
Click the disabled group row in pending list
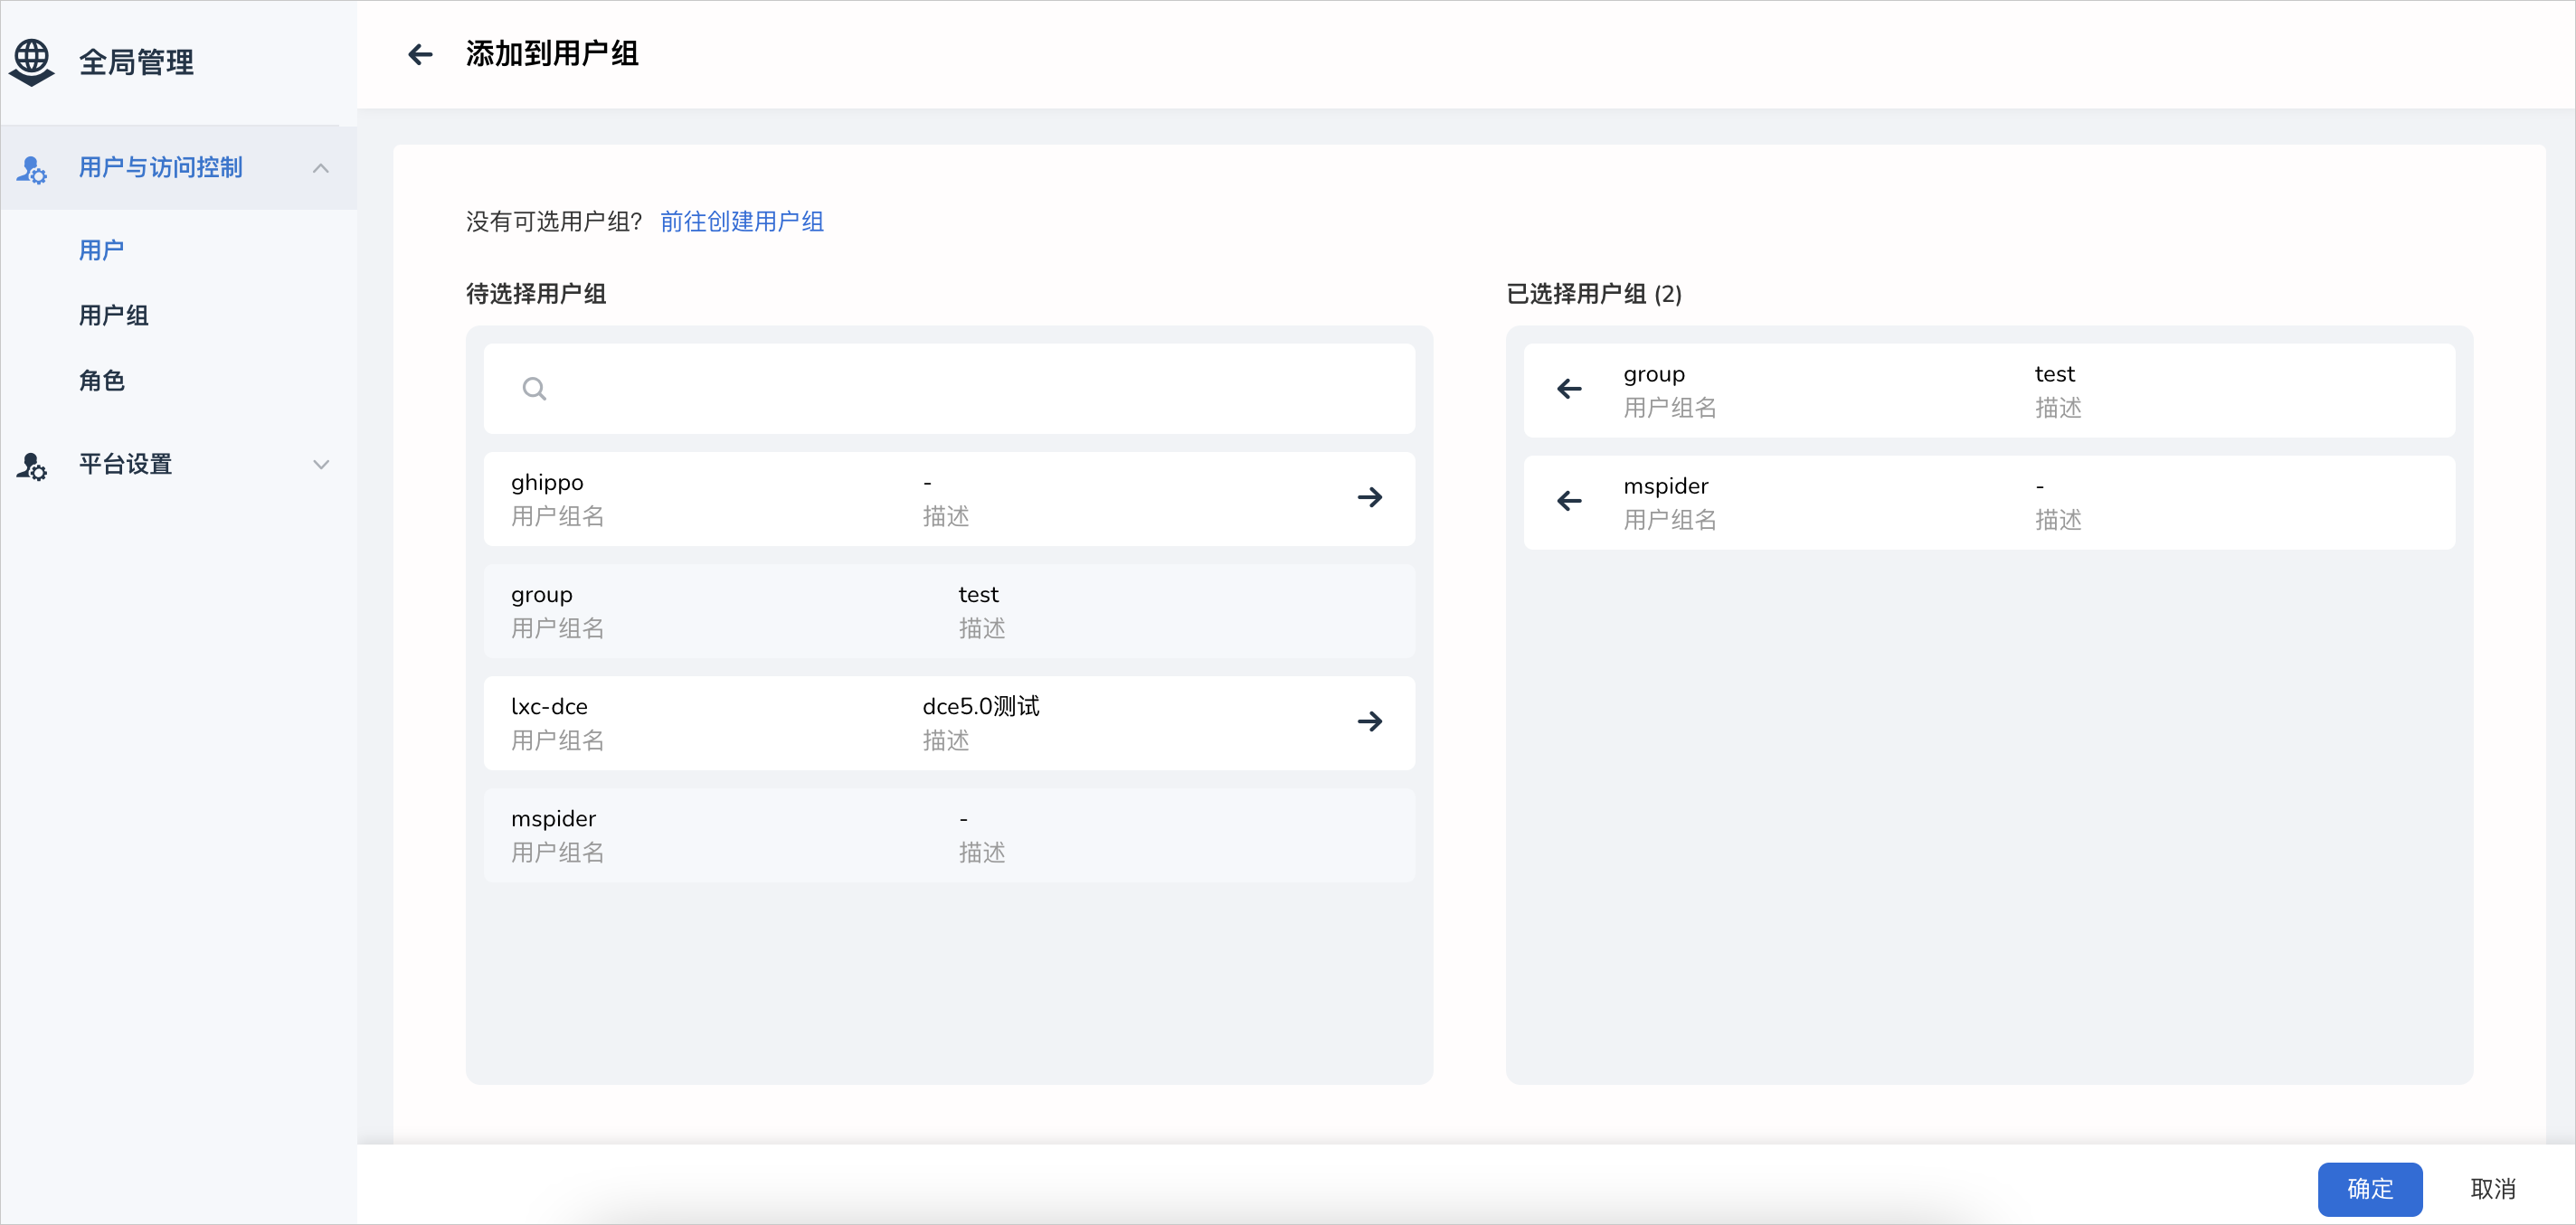pos(949,610)
